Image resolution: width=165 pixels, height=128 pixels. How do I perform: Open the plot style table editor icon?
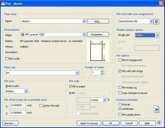157,22
